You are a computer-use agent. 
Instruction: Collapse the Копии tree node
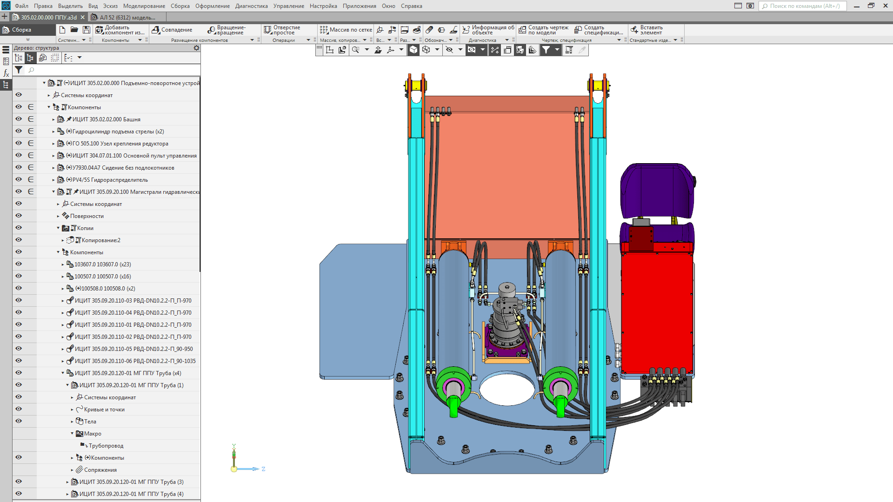(58, 228)
